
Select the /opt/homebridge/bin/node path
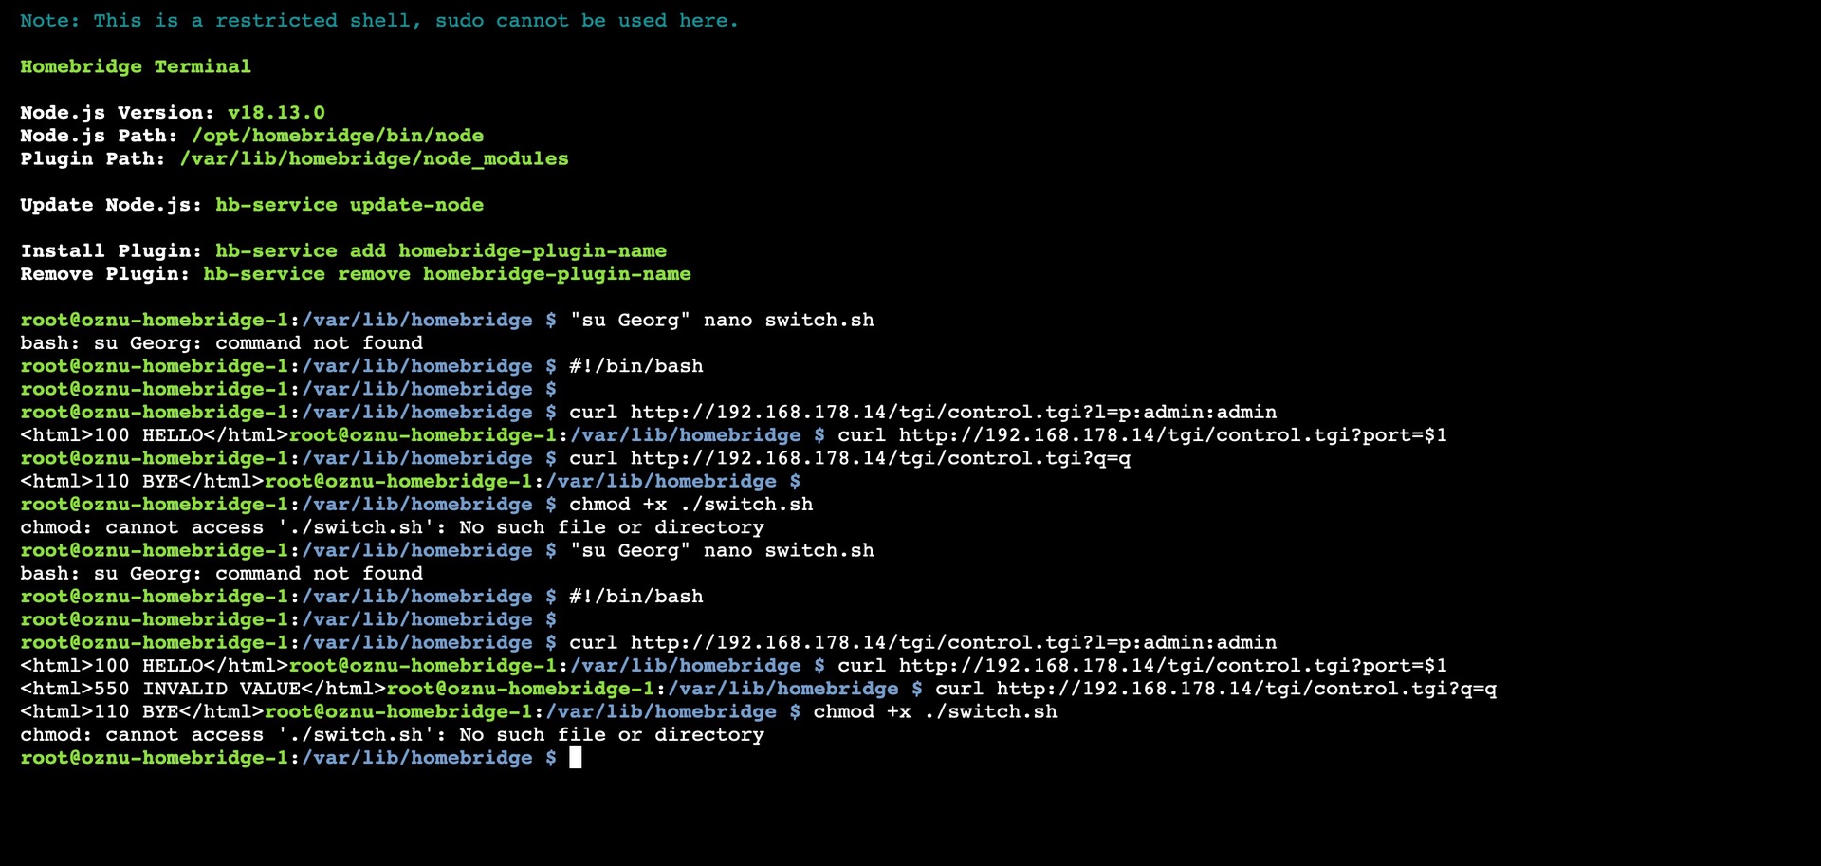pos(338,136)
